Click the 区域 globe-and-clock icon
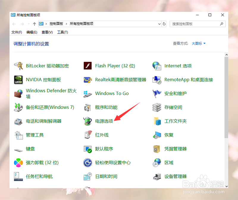The width and height of the screenshot is (238, 200). (157, 163)
